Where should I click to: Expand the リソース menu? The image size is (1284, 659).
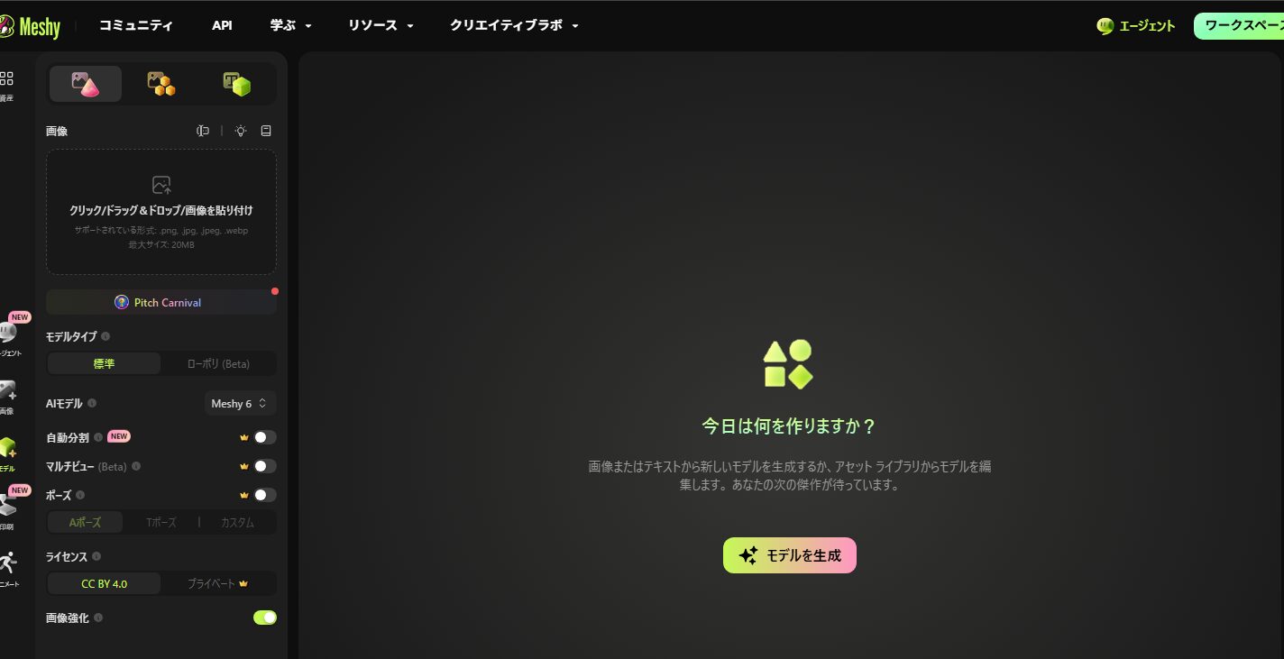click(381, 25)
